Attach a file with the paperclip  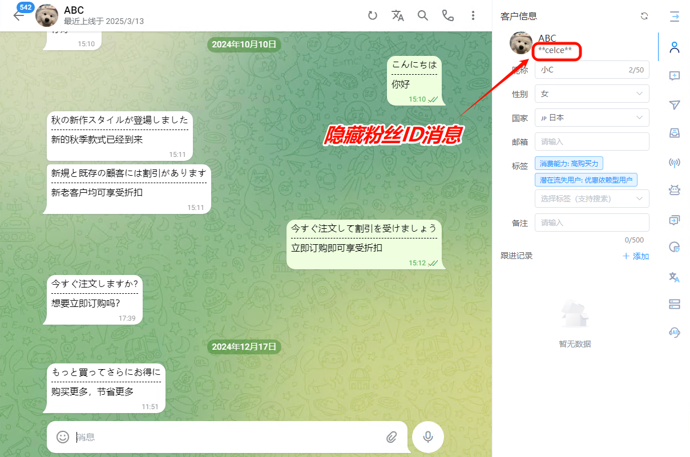tap(392, 436)
